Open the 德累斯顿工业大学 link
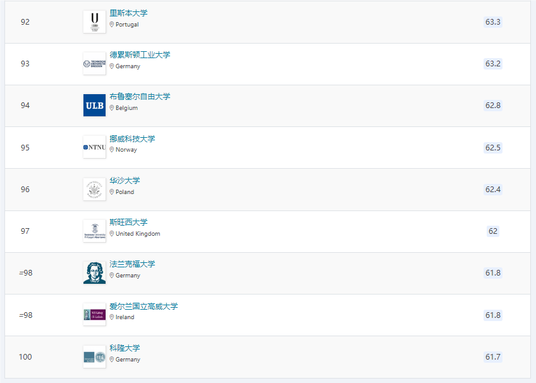The image size is (536, 383). click(140, 55)
